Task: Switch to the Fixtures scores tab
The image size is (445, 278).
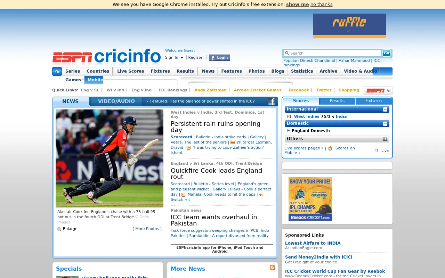Action: click(x=373, y=101)
